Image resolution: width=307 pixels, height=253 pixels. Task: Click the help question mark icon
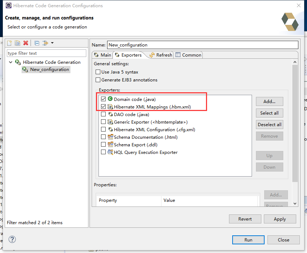(x=12, y=239)
